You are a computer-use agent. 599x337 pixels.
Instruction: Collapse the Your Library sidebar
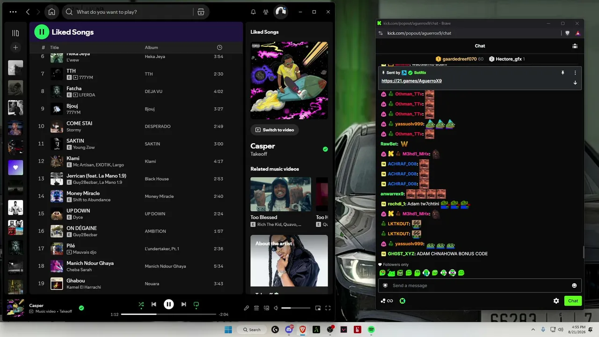(15, 33)
